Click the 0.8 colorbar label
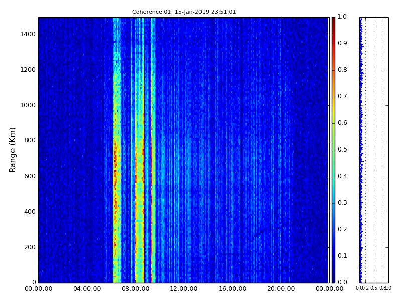 (342, 70)
